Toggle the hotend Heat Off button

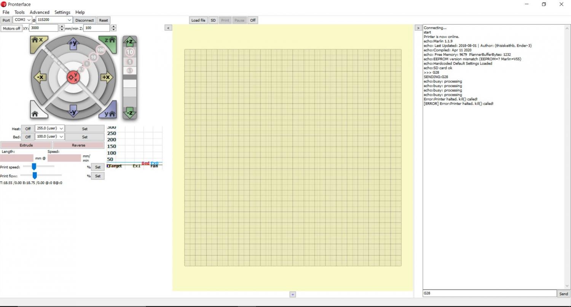point(28,129)
